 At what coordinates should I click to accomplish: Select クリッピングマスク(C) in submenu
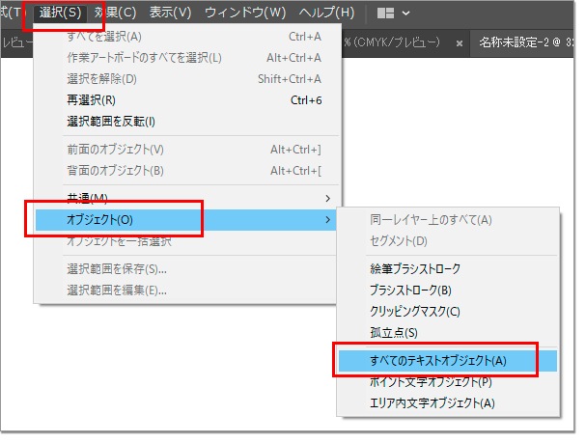click(414, 311)
